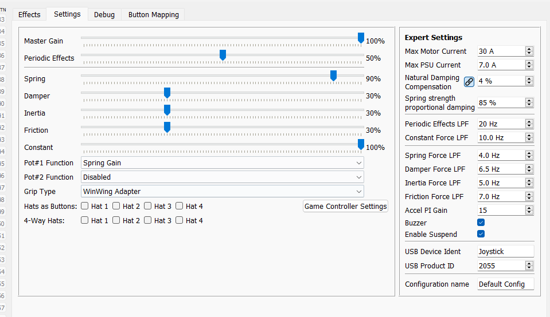
Task: Increase Max Motor Current with up arrow
Action: point(529,49)
